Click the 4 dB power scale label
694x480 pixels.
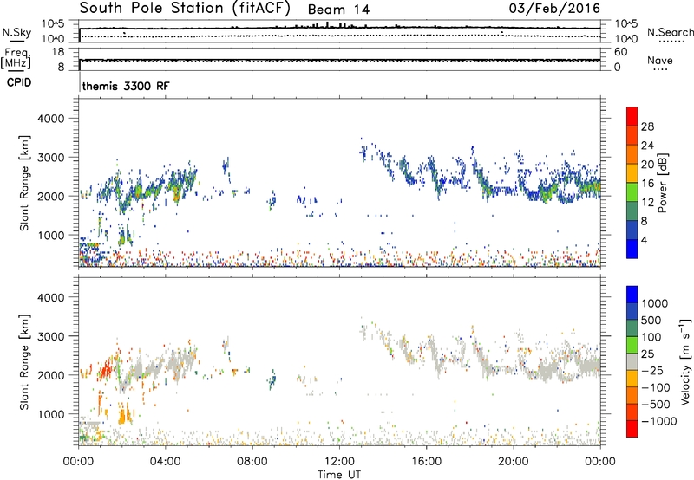point(644,240)
